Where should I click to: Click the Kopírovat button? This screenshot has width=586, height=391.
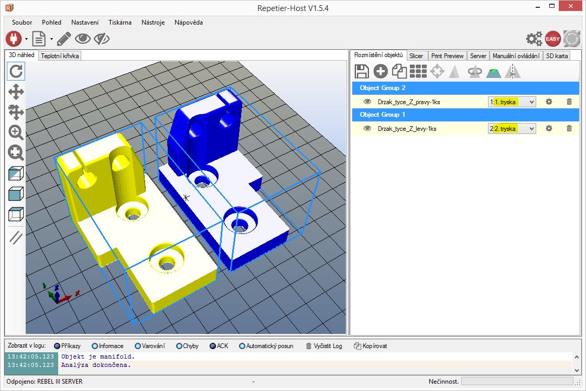coord(370,346)
